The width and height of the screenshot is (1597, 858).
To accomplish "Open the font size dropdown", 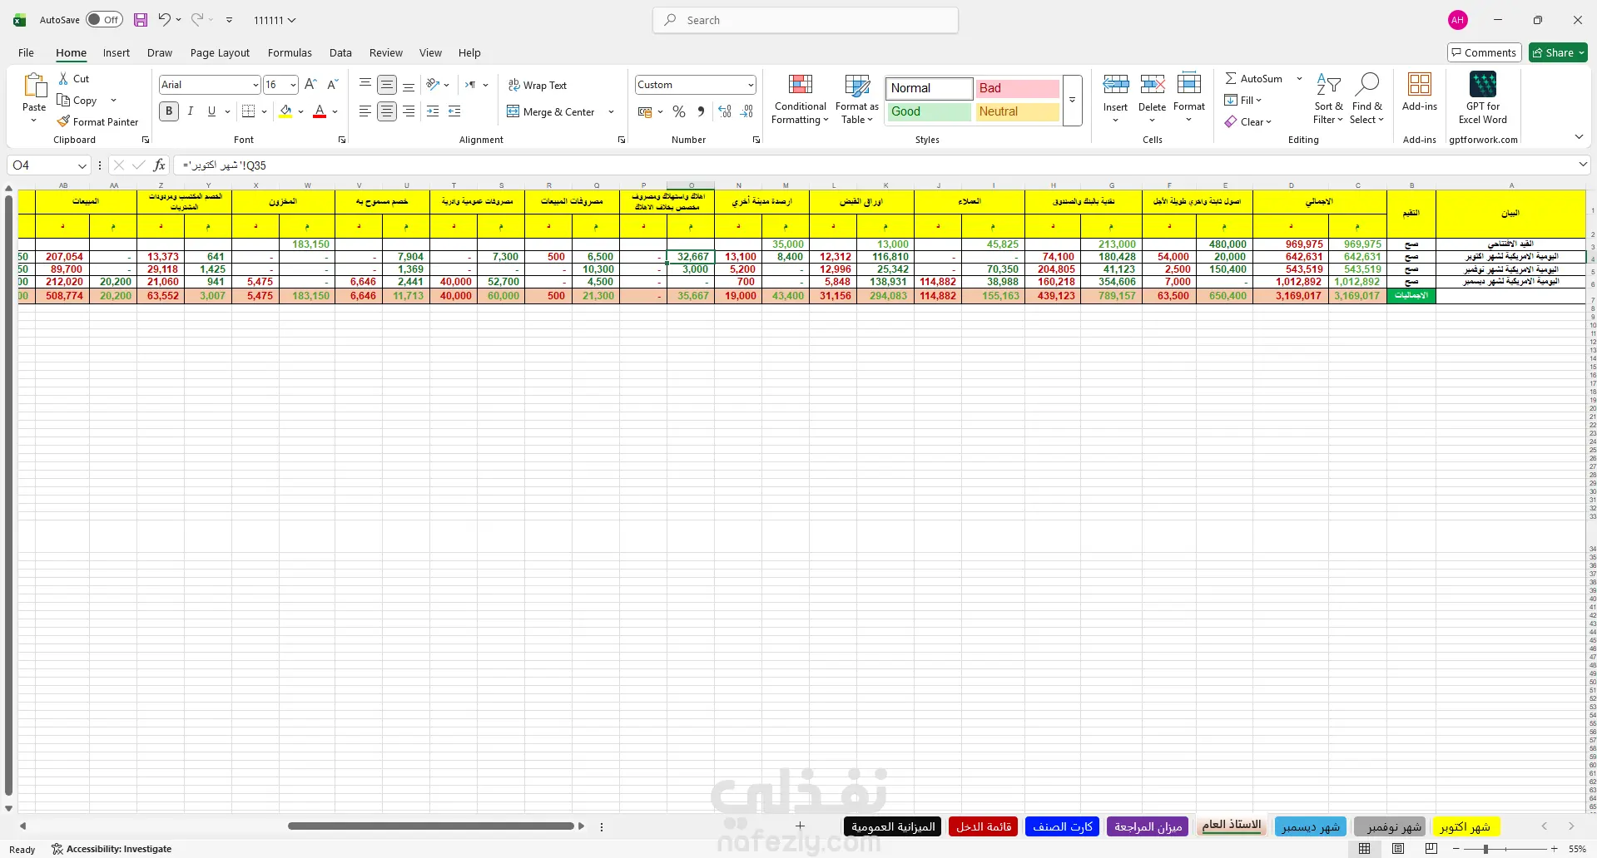I will click(x=293, y=85).
